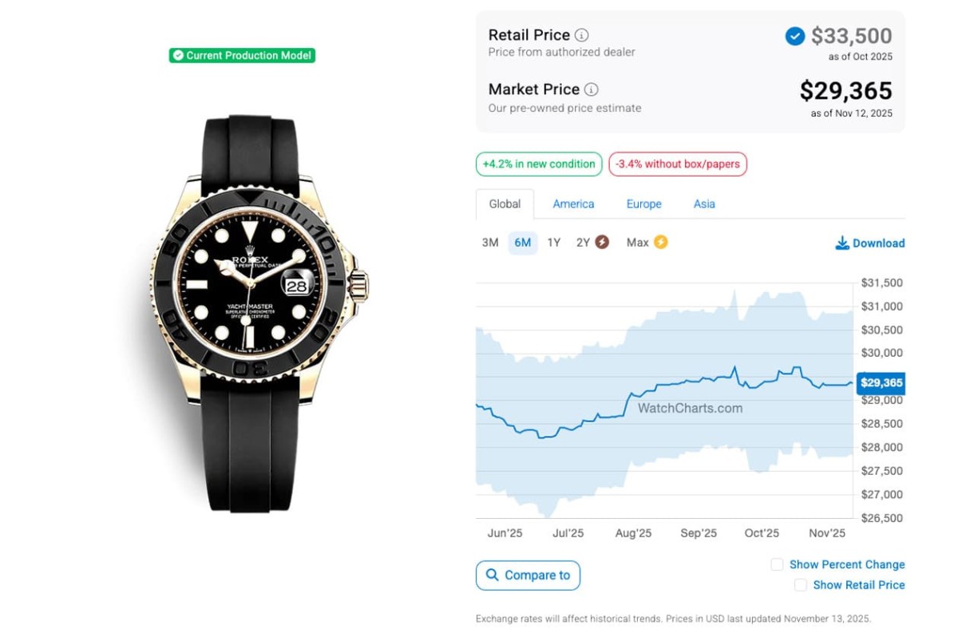The width and height of the screenshot is (958, 633).
Task: Click the yellow lightning icon beside Max
Action: (x=660, y=242)
